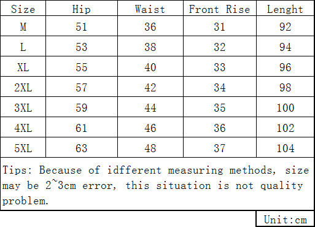Select the Unit:cm cell
Screen dimensions: 315x227
(285, 219)
